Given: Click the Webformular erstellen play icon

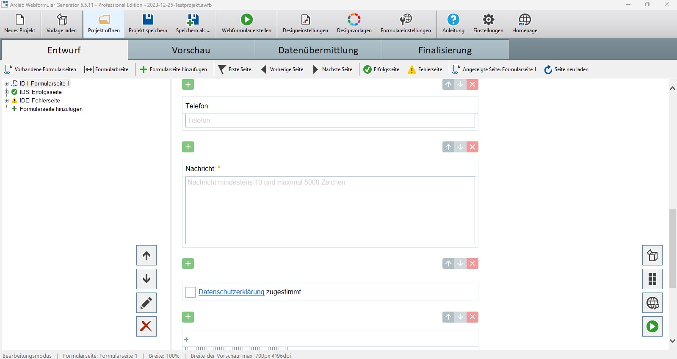Looking at the screenshot, I should click(246, 20).
